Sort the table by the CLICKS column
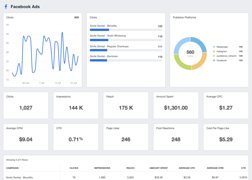 [74, 168]
